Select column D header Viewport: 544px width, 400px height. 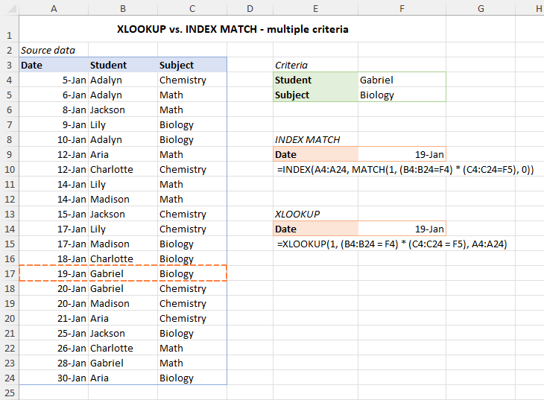pyautogui.click(x=250, y=8)
